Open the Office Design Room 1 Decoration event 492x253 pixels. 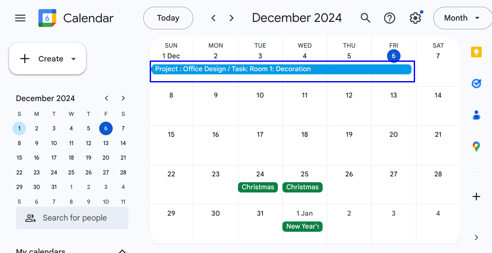click(x=281, y=69)
